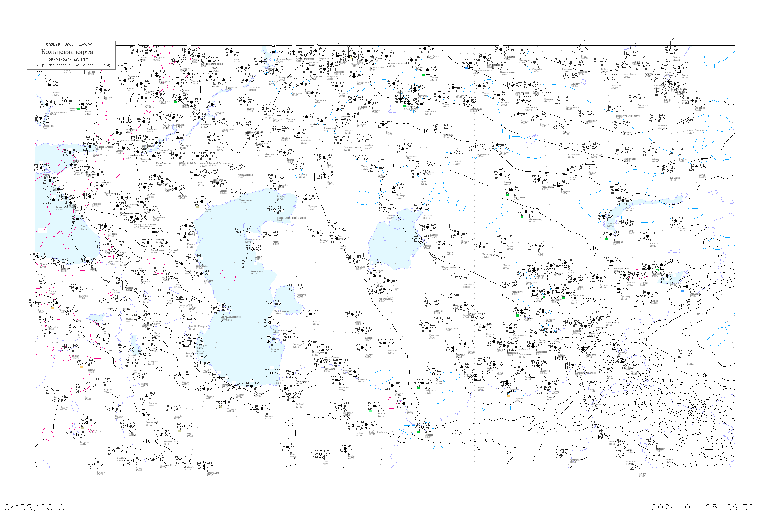This screenshot has height=513, width=770.
Task: Click the Запорожье station name label
Action: click(x=49, y=126)
